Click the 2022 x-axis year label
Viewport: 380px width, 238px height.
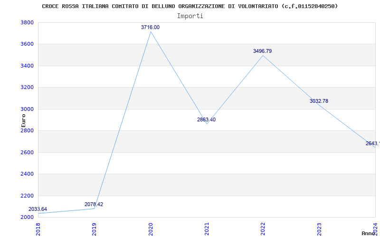pyautogui.click(x=263, y=229)
